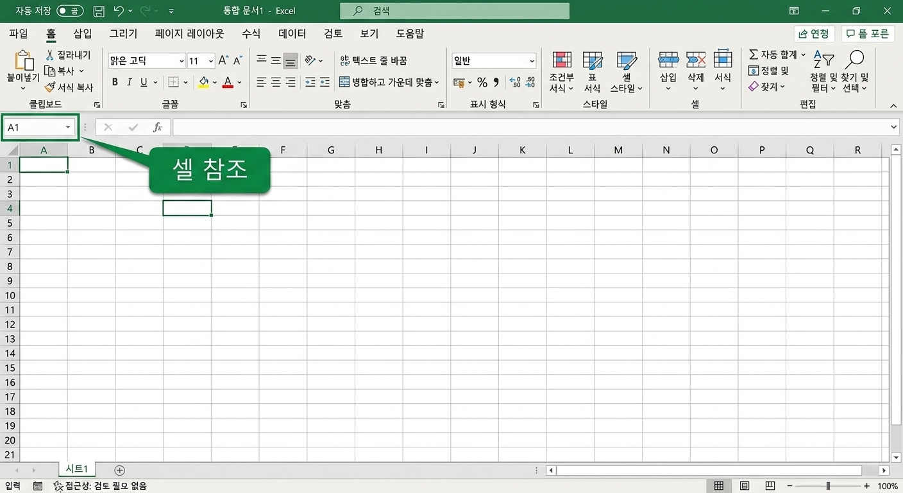Apply Bold formatting

(115, 82)
